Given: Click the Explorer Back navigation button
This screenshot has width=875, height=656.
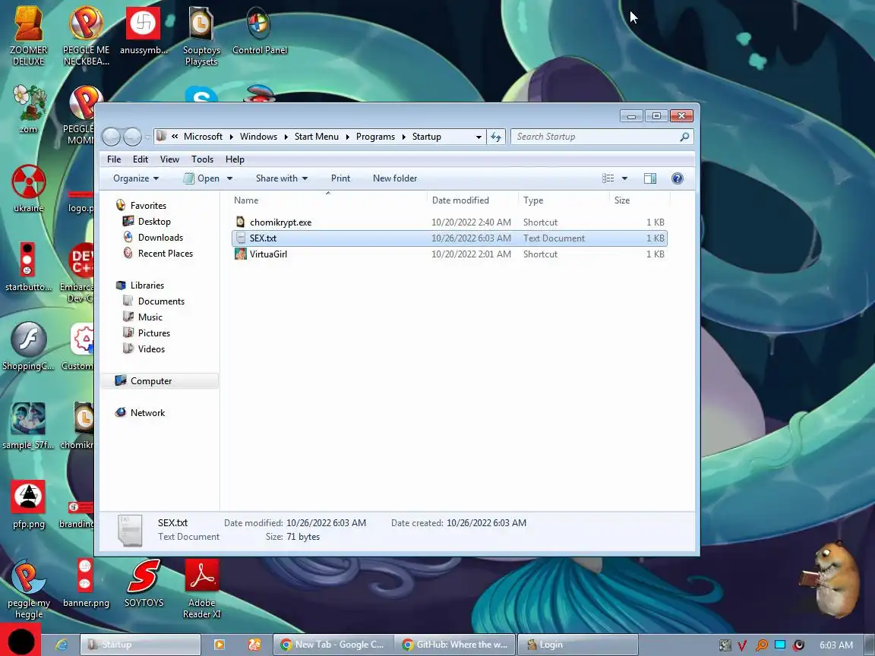Looking at the screenshot, I should tap(111, 137).
